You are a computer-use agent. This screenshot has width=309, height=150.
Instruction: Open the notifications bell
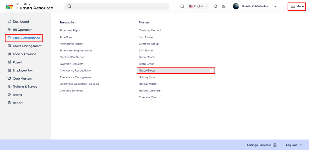click(x=215, y=6)
